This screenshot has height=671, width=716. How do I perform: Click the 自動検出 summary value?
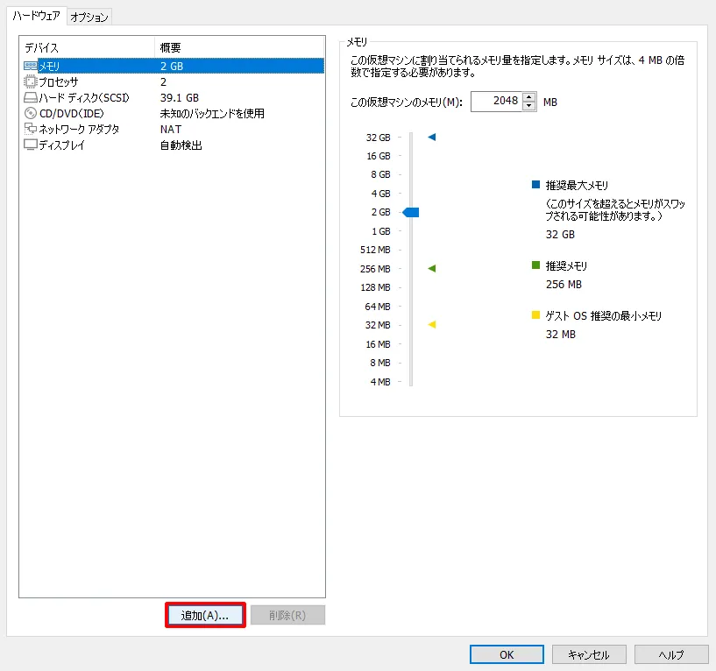tap(181, 145)
